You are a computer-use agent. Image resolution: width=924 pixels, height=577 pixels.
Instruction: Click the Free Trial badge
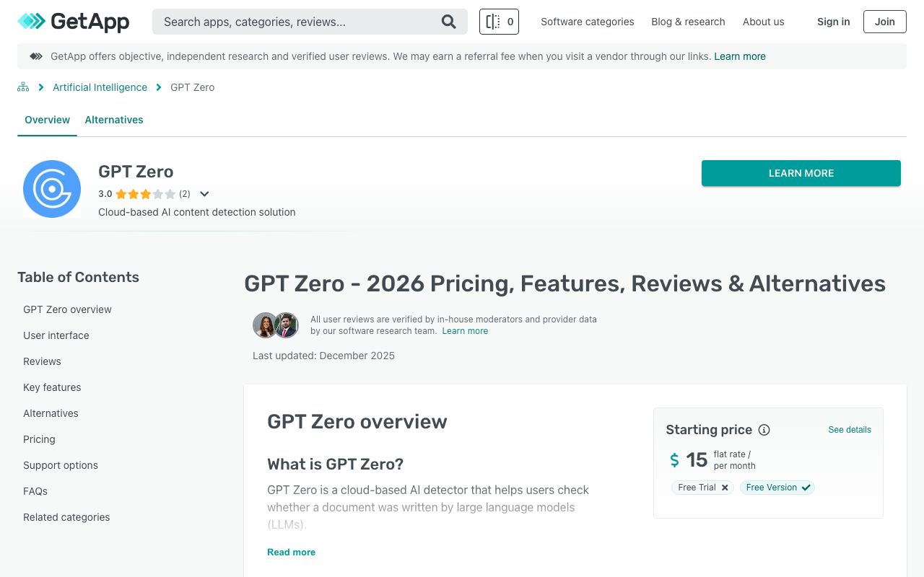point(702,488)
